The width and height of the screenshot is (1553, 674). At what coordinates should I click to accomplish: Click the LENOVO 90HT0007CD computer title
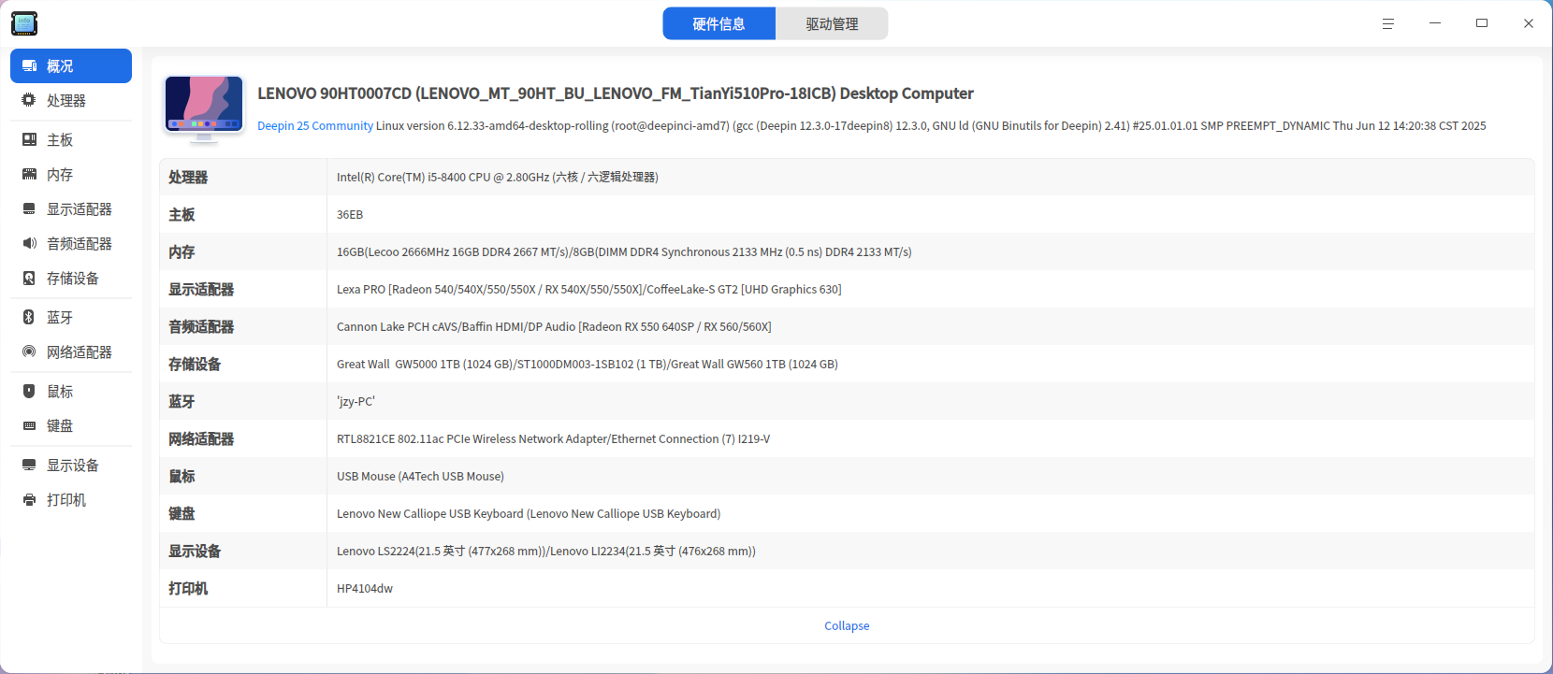click(x=616, y=93)
